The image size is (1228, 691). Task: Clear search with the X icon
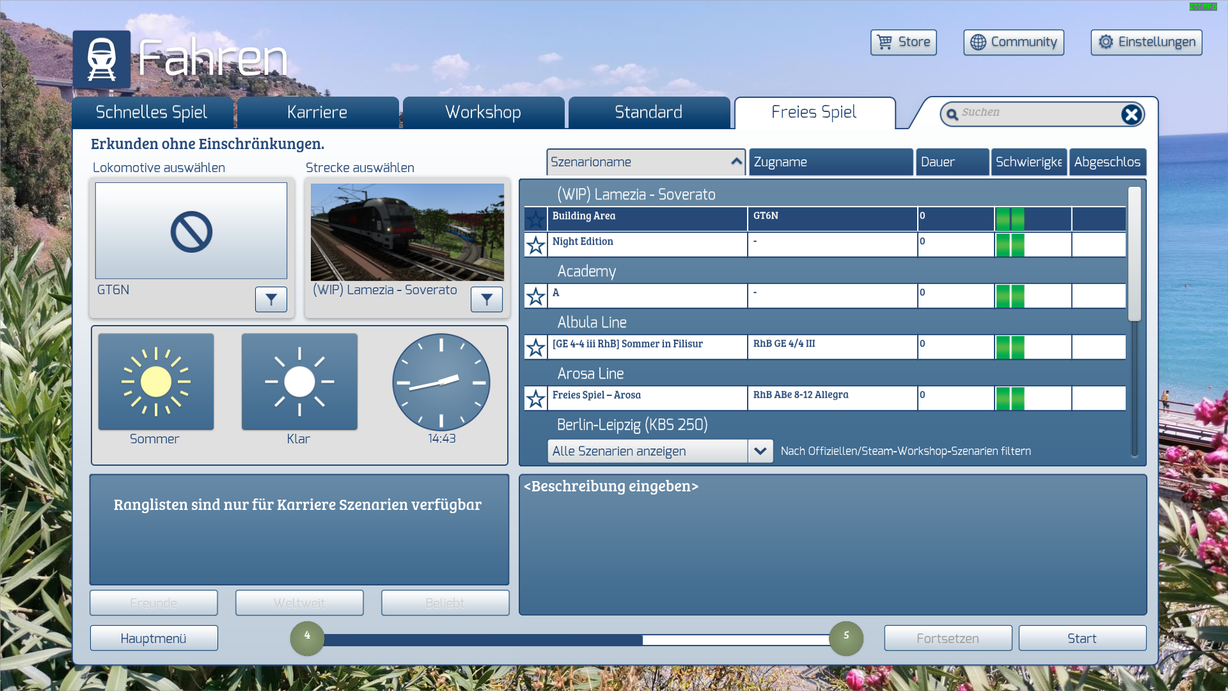coord(1131,115)
